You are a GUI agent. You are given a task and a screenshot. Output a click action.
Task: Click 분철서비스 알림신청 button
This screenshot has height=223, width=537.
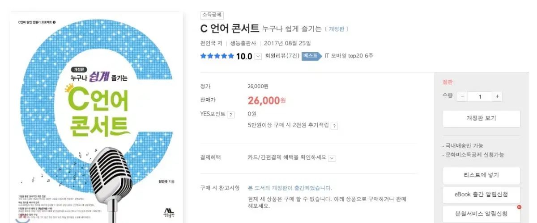(x=481, y=214)
